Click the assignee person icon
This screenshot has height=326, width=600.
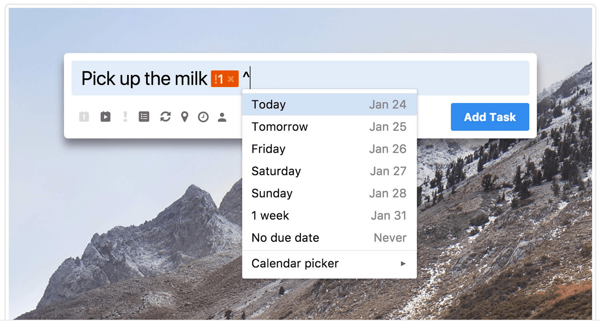tap(222, 117)
